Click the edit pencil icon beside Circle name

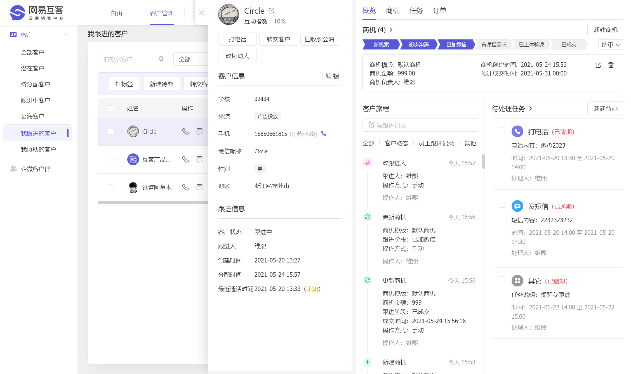coord(271,11)
